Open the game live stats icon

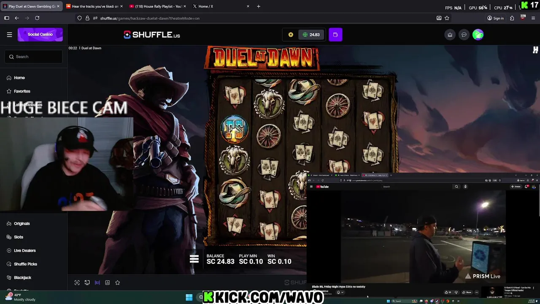tap(107, 282)
